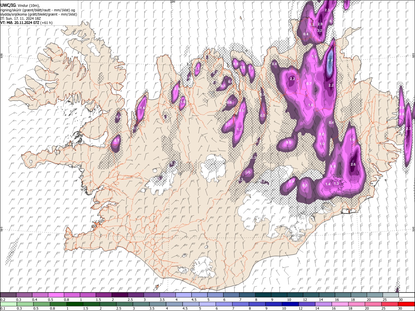Select the '0.1' label in the rain legend

[x=3, y=309]
